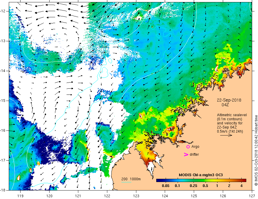Click latitude axis label -17

pyautogui.click(x=3, y=160)
